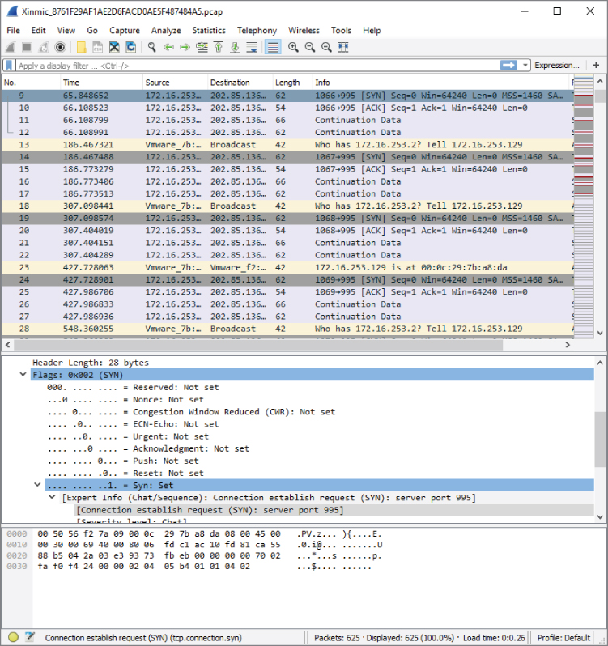Close this capture file via toolbar icon
Image resolution: width=608 pixels, height=646 pixels.
(x=114, y=48)
